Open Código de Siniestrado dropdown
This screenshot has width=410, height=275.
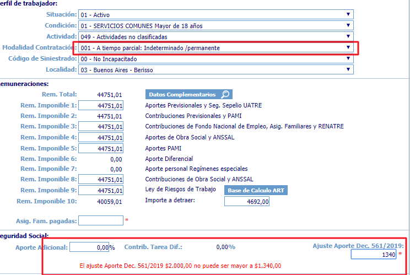pos(215,58)
